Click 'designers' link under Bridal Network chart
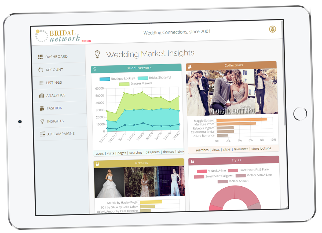This screenshot has height=233, width=322. point(152,152)
